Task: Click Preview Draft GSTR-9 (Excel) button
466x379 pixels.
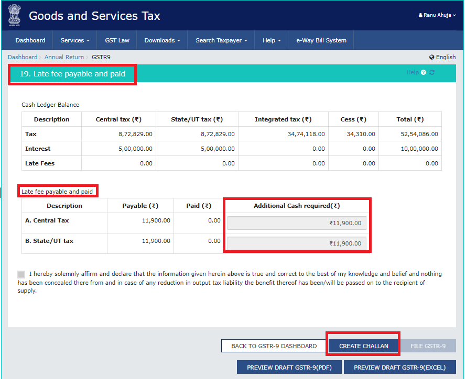Action: (x=399, y=367)
